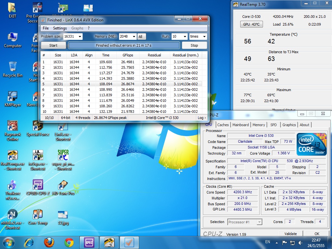Open Windows Start menu orb
The height and width of the screenshot is (249, 332).
(x=8, y=243)
